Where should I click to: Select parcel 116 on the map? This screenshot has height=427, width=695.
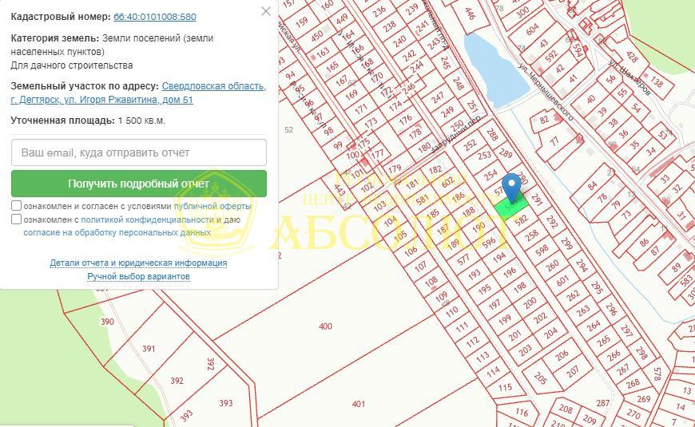click(x=522, y=412)
